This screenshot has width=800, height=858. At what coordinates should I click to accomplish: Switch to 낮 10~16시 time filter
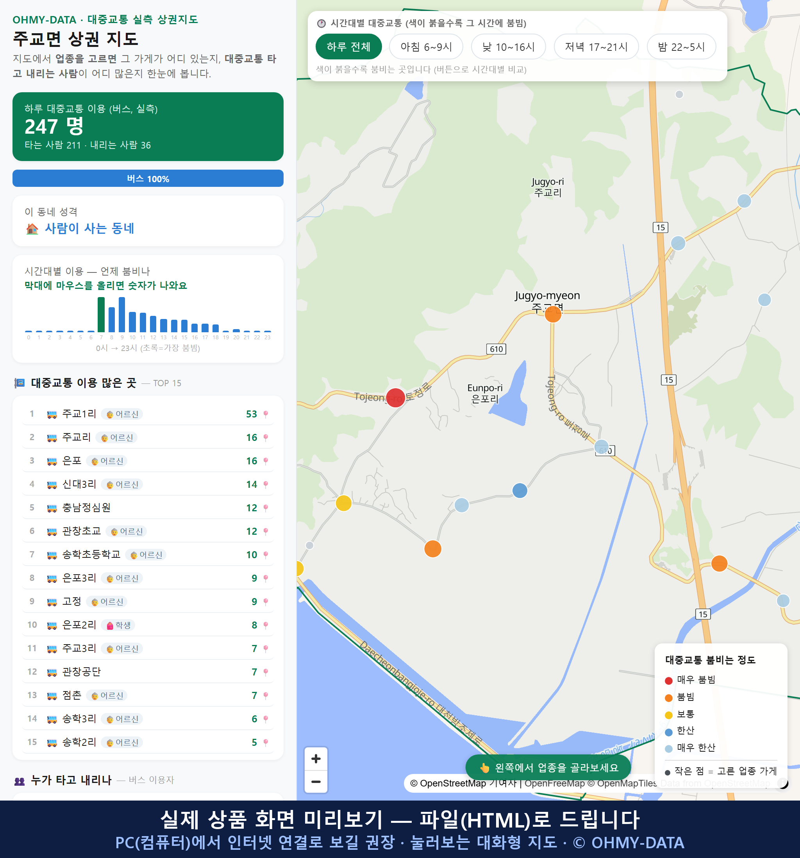pyautogui.click(x=509, y=47)
